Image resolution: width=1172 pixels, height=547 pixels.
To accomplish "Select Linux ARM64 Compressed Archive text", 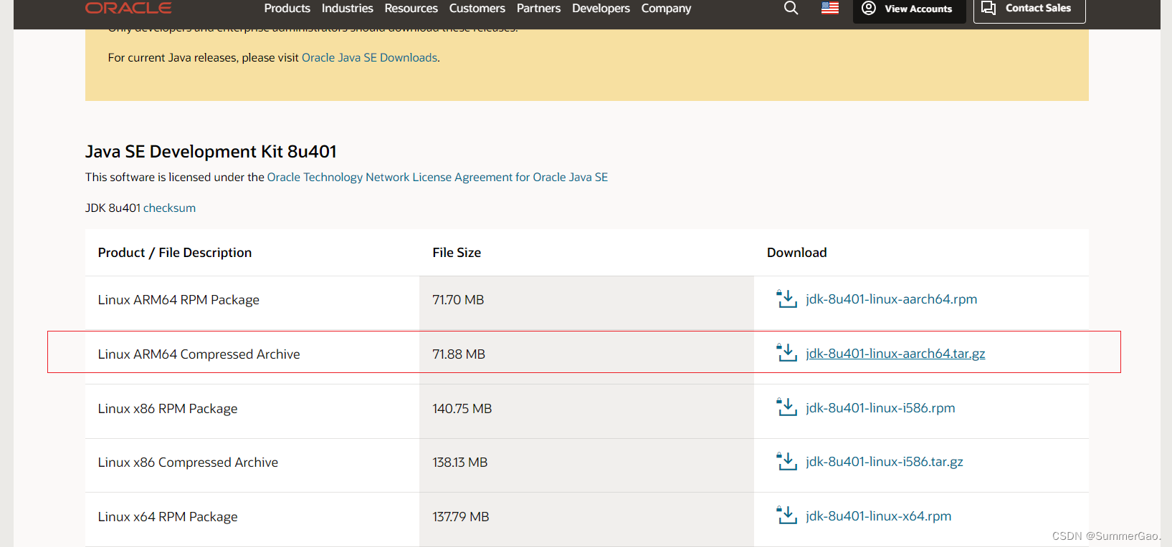I will 199,354.
